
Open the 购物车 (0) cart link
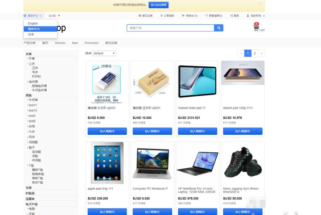pos(190,16)
